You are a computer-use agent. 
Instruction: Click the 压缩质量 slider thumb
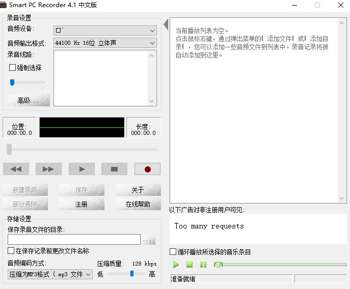132,273
